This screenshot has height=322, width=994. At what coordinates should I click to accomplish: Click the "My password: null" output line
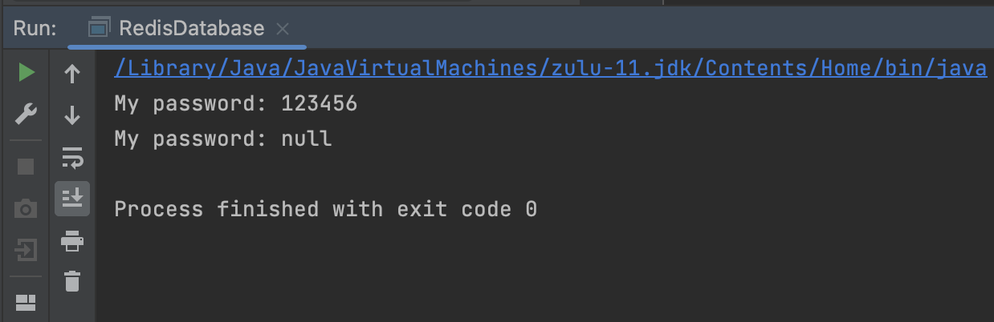[x=223, y=139]
